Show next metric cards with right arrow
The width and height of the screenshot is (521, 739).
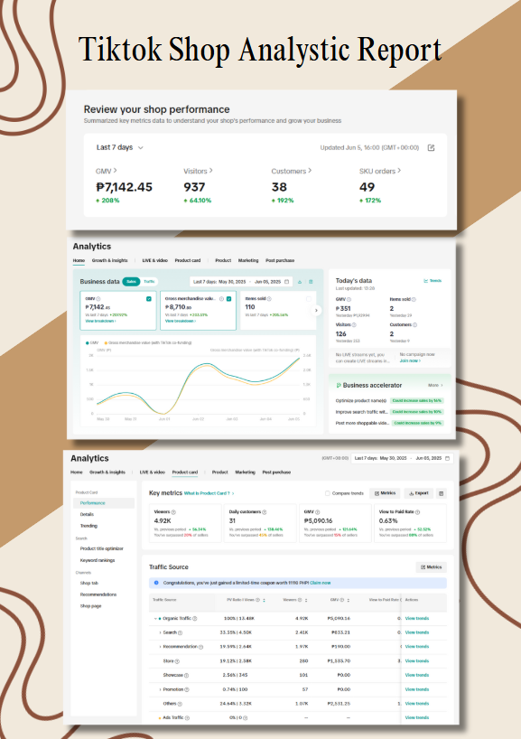pyautogui.click(x=317, y=310)
